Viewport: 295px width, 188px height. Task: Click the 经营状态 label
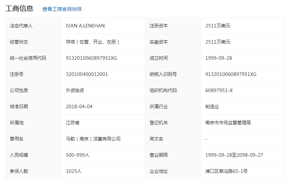tap(19, 42)
